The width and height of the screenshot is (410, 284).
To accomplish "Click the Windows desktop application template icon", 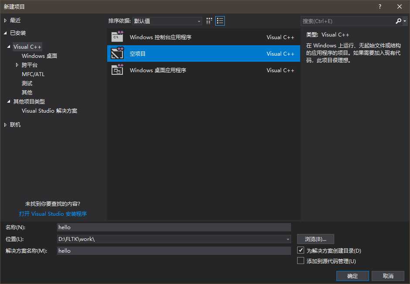I will click(117, 70).
